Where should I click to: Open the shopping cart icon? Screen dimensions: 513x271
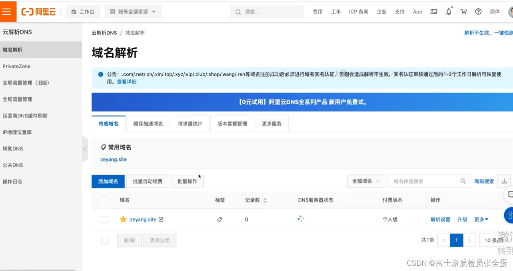point(463,12)
